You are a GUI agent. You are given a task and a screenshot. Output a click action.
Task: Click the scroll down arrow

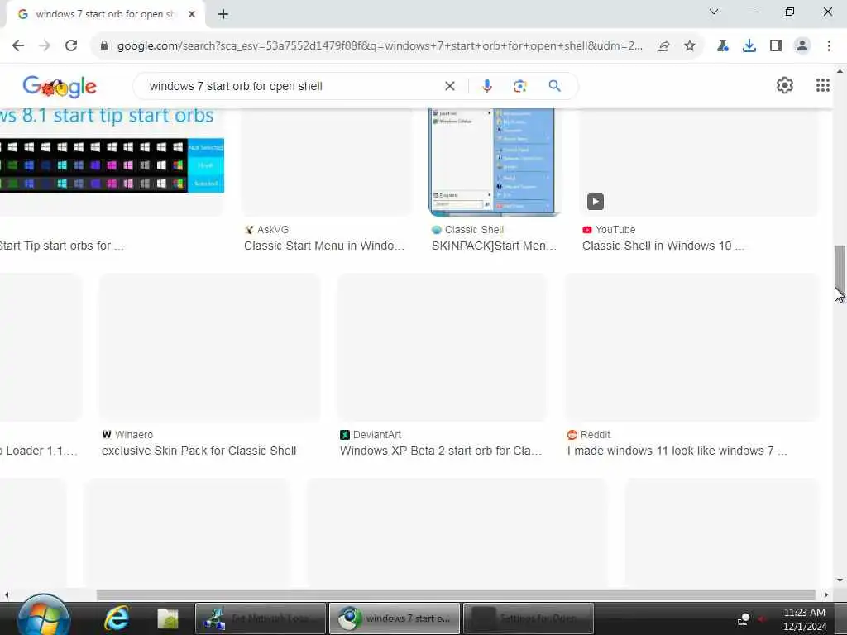coord(840,580)
